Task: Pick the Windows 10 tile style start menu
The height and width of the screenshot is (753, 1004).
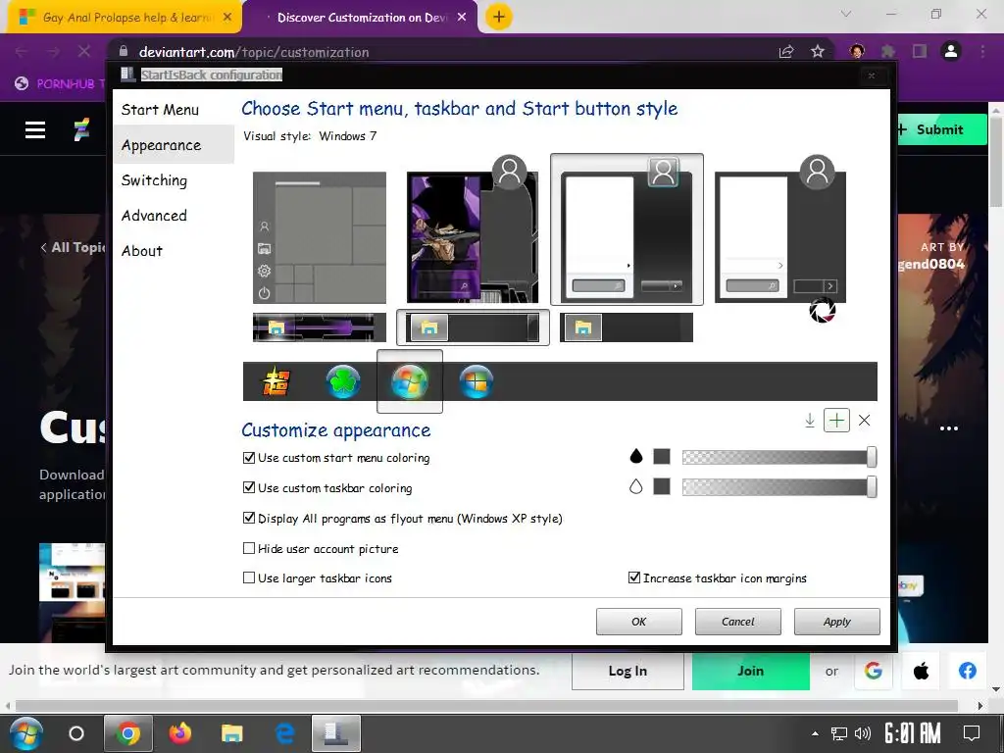Action: coord(320,237)
